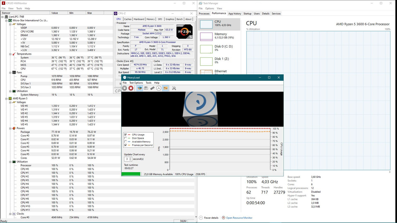Collapse the Micro-Star International node in HWMonitor
Image resolution: width=397 pixels, height=223 pixels.
6,20
